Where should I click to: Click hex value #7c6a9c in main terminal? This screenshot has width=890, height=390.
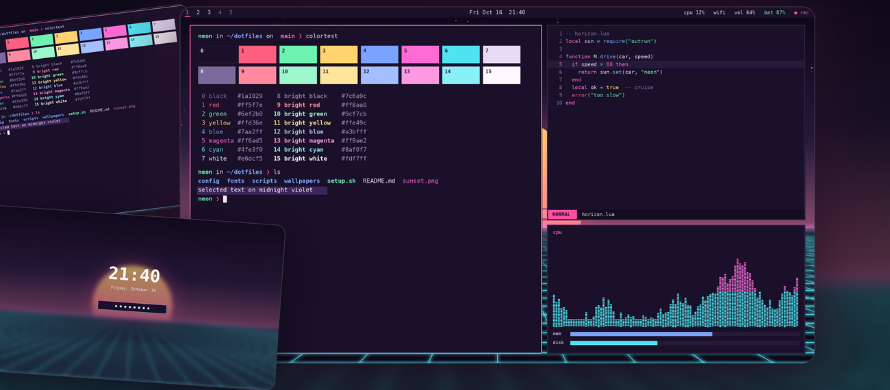(354, 96)
